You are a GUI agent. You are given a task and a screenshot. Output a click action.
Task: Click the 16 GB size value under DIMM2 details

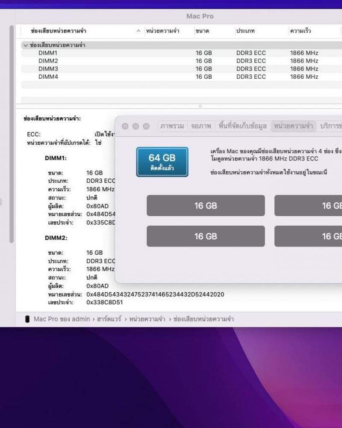(x=94, y=253)
